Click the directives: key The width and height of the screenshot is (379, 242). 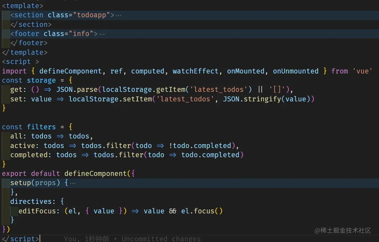click(x=33, y=201)
